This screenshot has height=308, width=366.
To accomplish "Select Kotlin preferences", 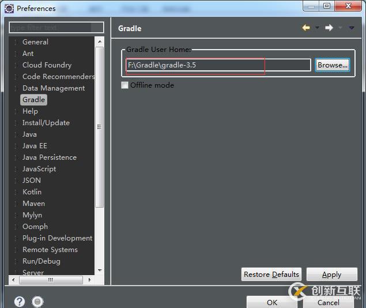I will click(32, 192).
